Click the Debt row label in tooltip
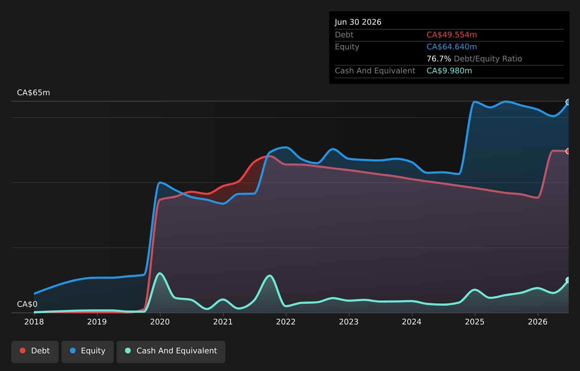Image resolution: width=580 pixels, height=371 pixels. click(x=344, y=35)
